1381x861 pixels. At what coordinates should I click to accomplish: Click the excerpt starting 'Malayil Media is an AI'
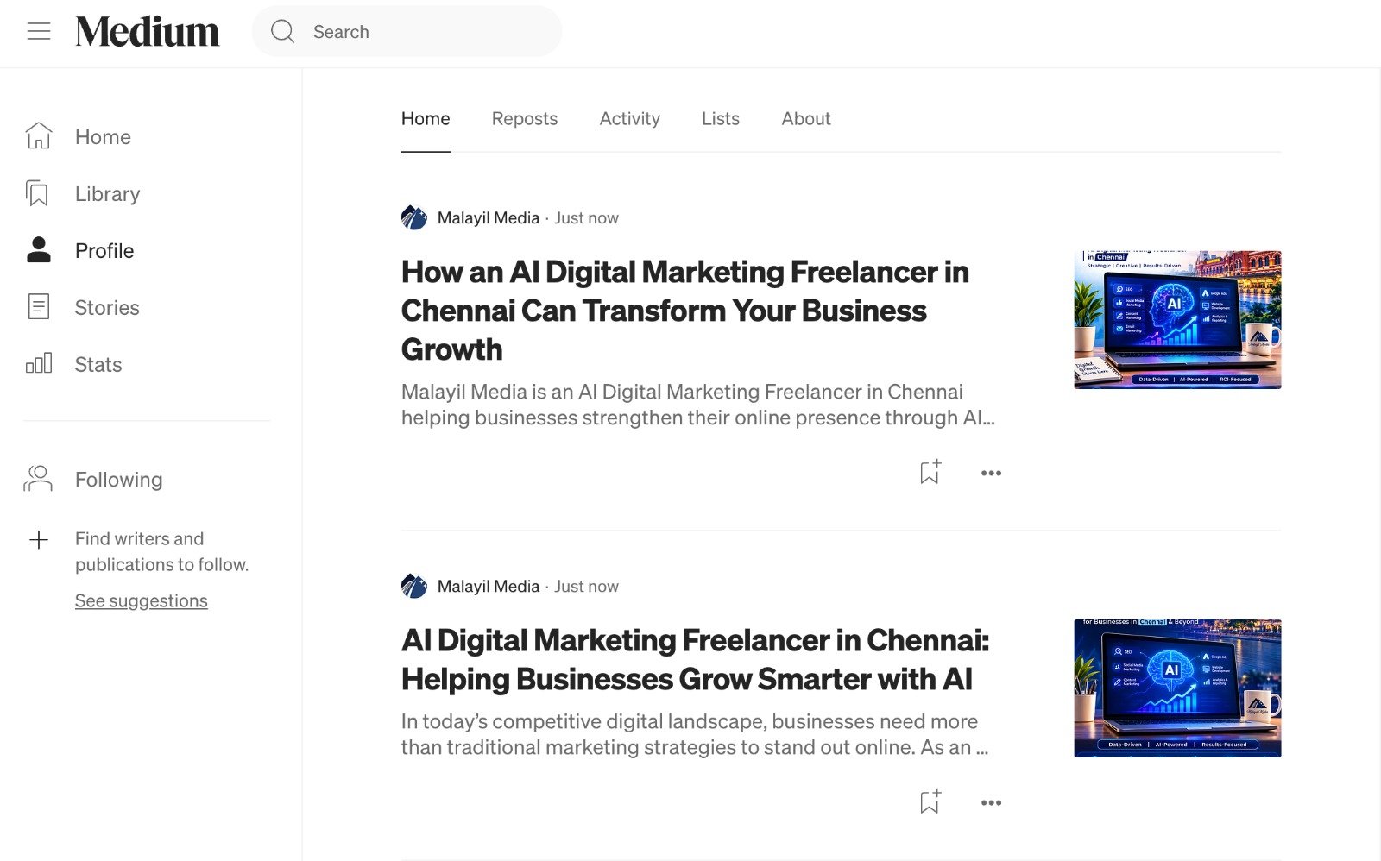click(x=698, y=405)
